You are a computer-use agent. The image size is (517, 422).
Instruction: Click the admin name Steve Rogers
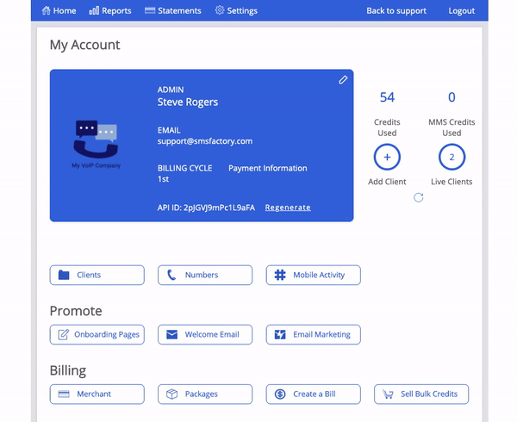(x=188, y=102)
